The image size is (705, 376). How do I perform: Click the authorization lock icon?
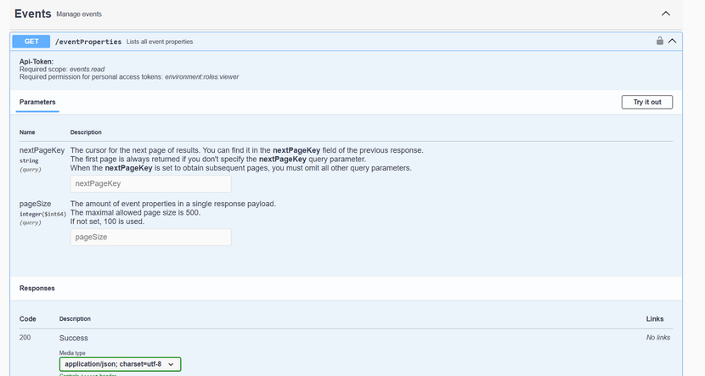click(659, 41)
